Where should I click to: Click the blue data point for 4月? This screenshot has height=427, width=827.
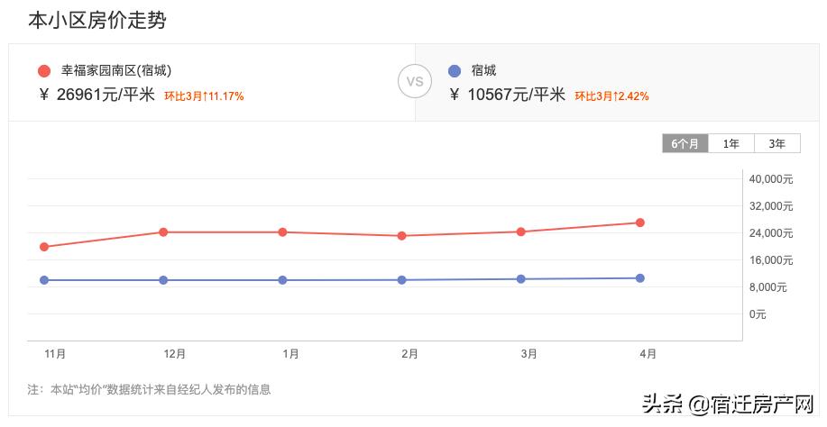639,278
